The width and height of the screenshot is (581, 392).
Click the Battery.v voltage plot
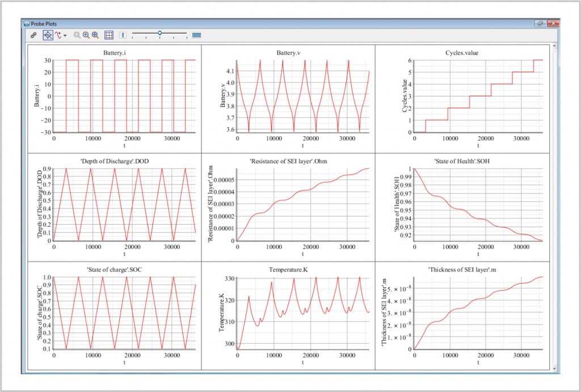click(x=303, y=96)
